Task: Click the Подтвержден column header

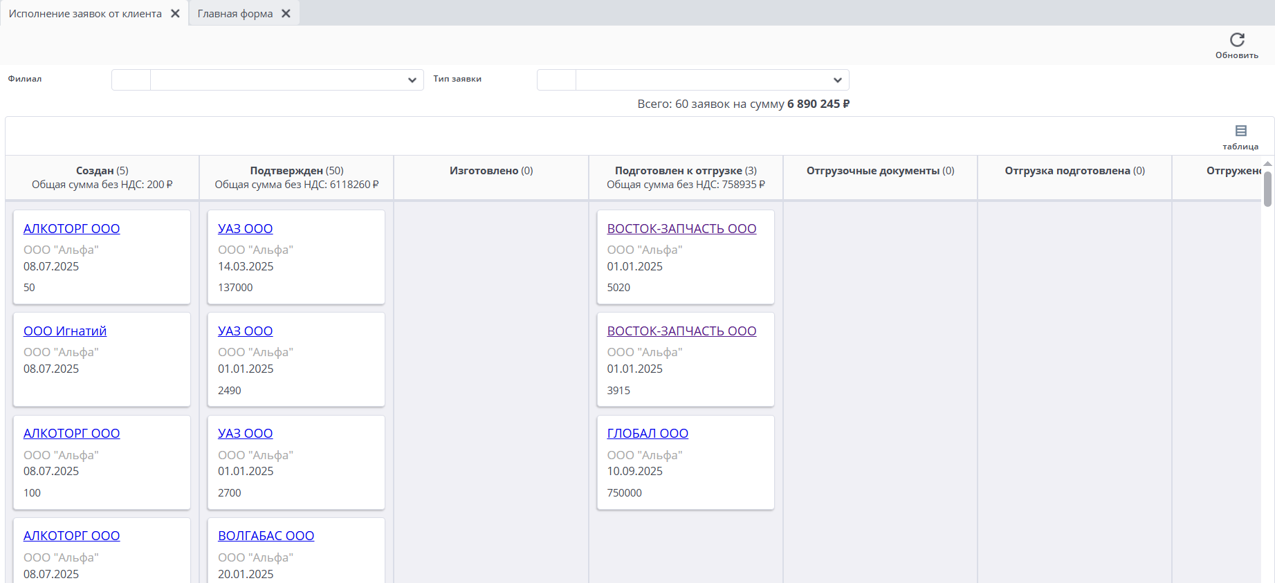Action: tap(296, 178)
